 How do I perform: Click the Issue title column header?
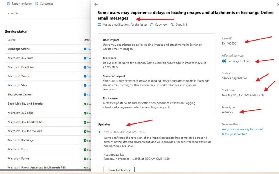tap(13, 13)
